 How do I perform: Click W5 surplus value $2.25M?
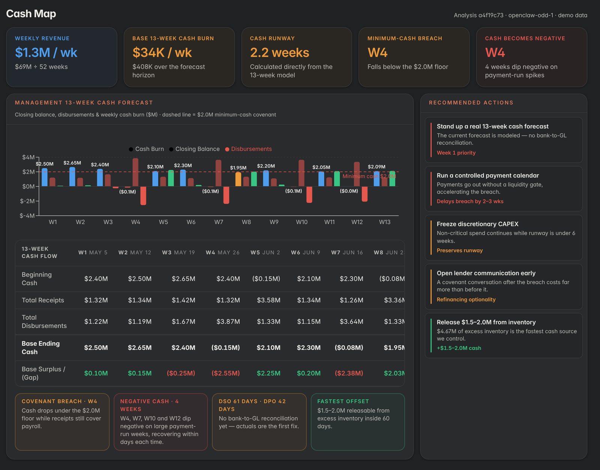tap(268, 373)
